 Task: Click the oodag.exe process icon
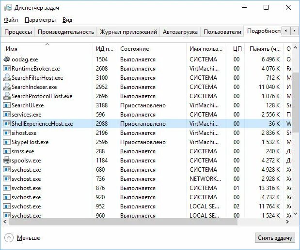point(7,59)
